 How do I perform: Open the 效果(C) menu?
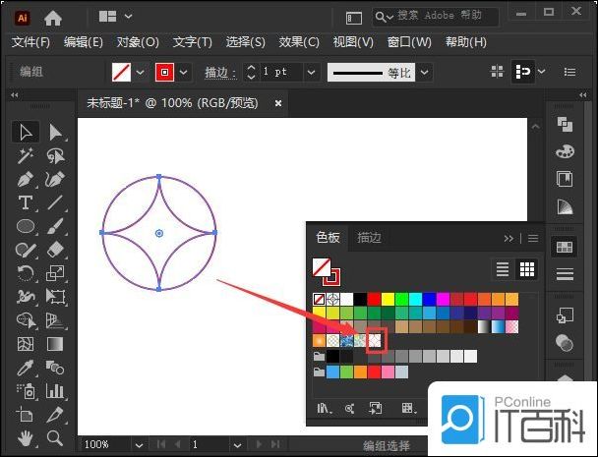299,42
